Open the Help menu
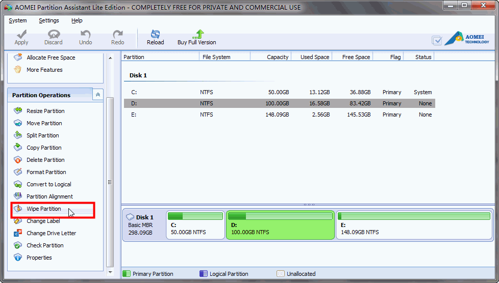499x283 pixels. tap(77, 20)
